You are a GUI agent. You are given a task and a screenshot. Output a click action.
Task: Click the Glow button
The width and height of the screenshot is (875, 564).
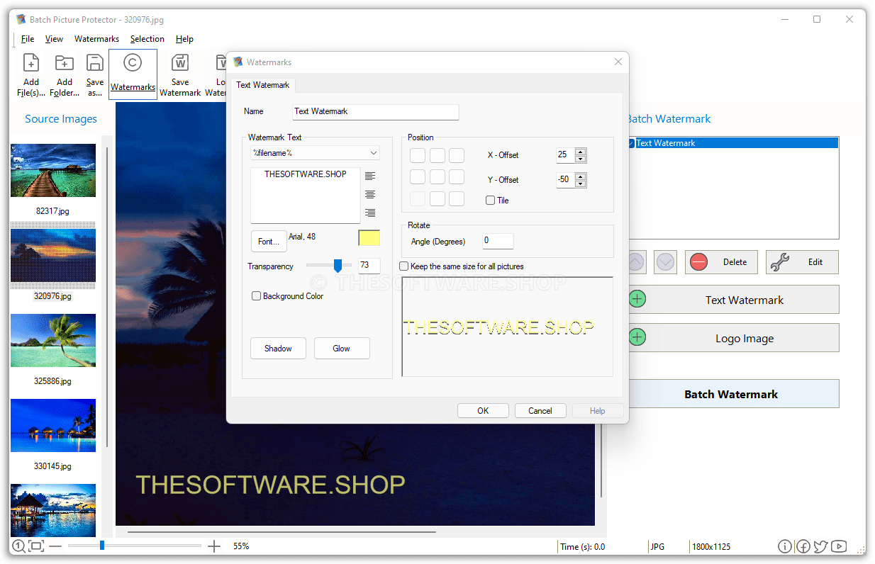coord(342,349)
